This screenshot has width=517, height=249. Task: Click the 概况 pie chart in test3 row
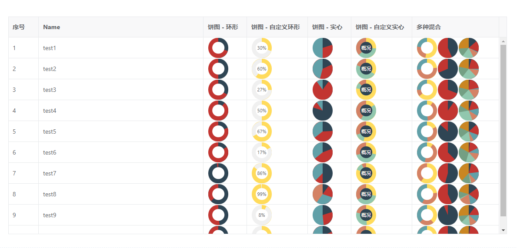click(x=366, y=90)
